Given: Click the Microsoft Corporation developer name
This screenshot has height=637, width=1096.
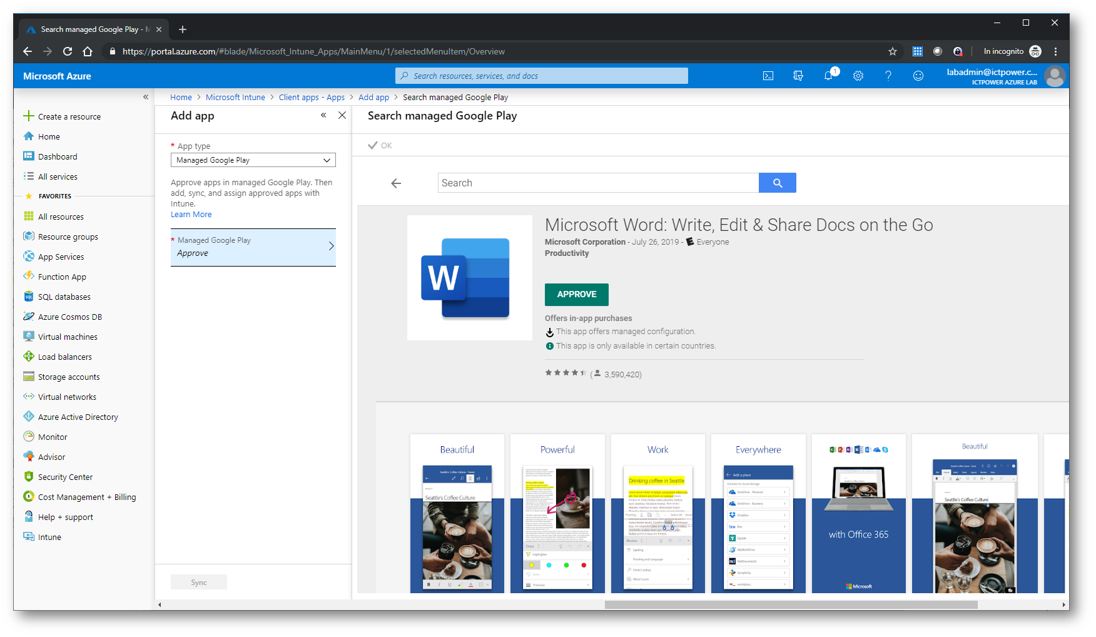Looking at the screenshot, I should click(585, 242).
